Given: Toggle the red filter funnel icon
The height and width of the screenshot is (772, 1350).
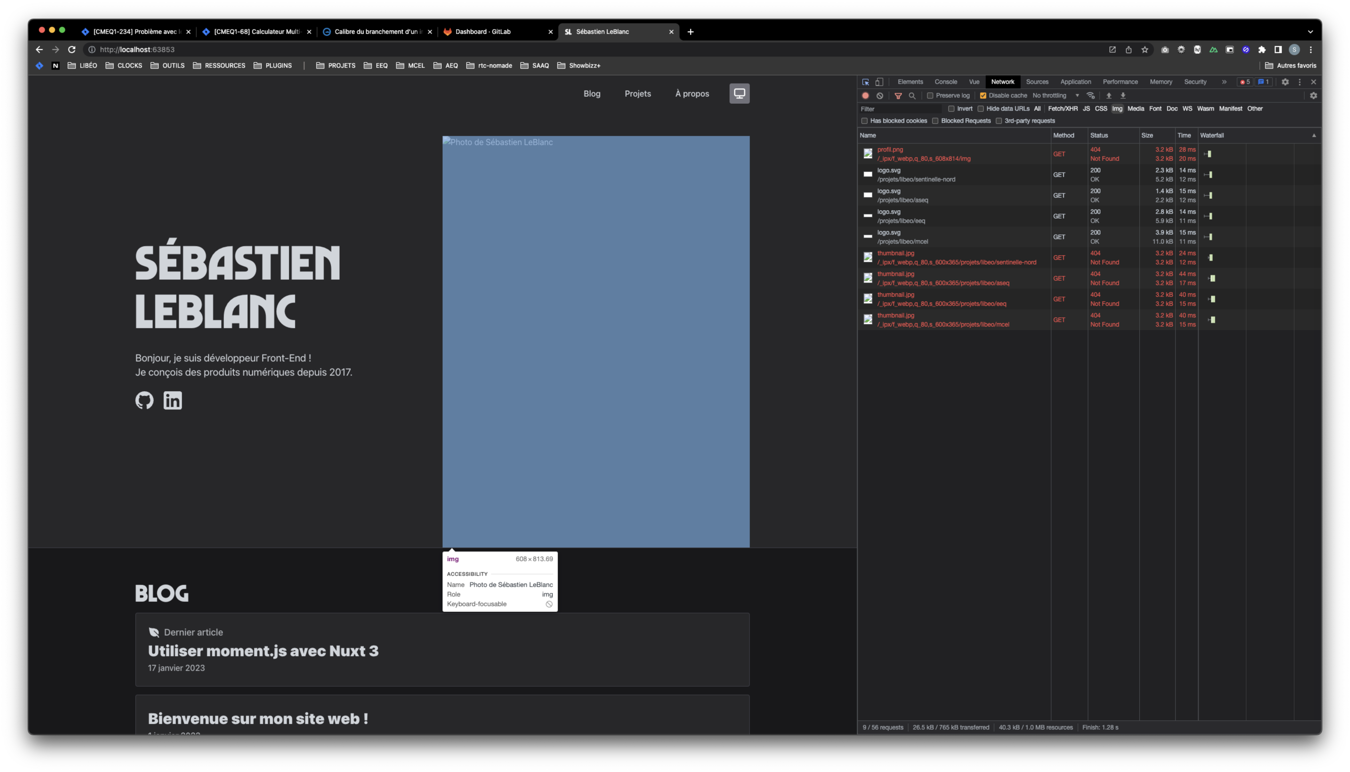Looking at the screenshot, I should pos(898,96).
